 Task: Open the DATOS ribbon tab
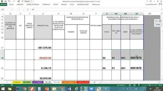click(56, 5)
